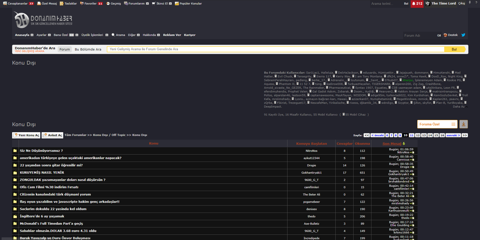This screenshot has height=240, width=480.
Task: Click the forum-wide advanced search field
Action: [275, 49]
